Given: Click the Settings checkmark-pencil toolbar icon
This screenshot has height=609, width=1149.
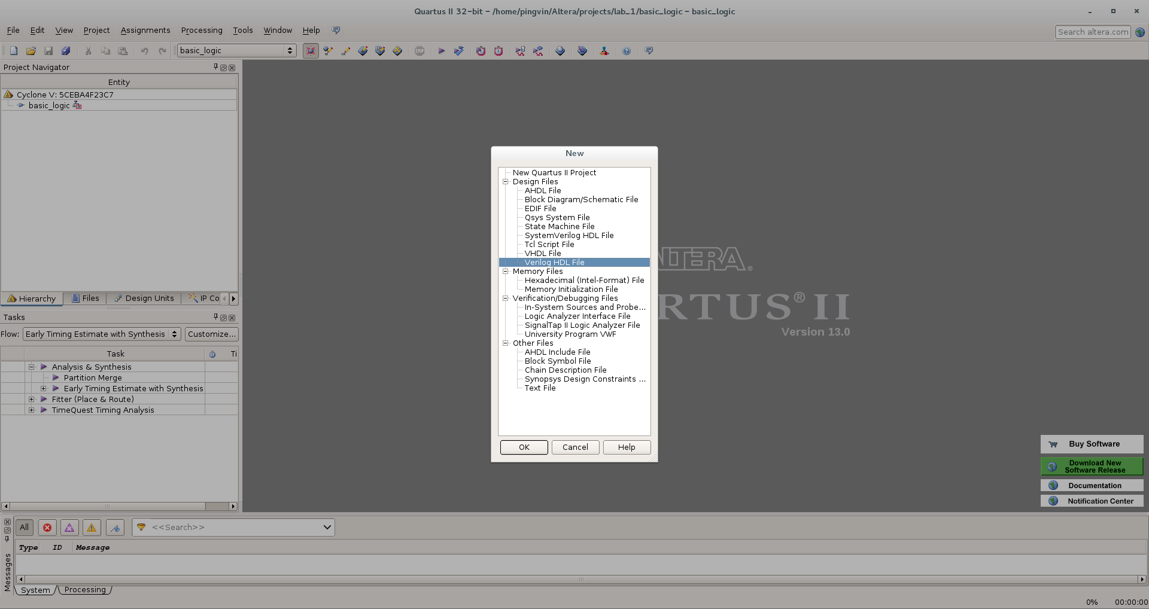Looking at the screenshot, I should [x=328, y=51].
